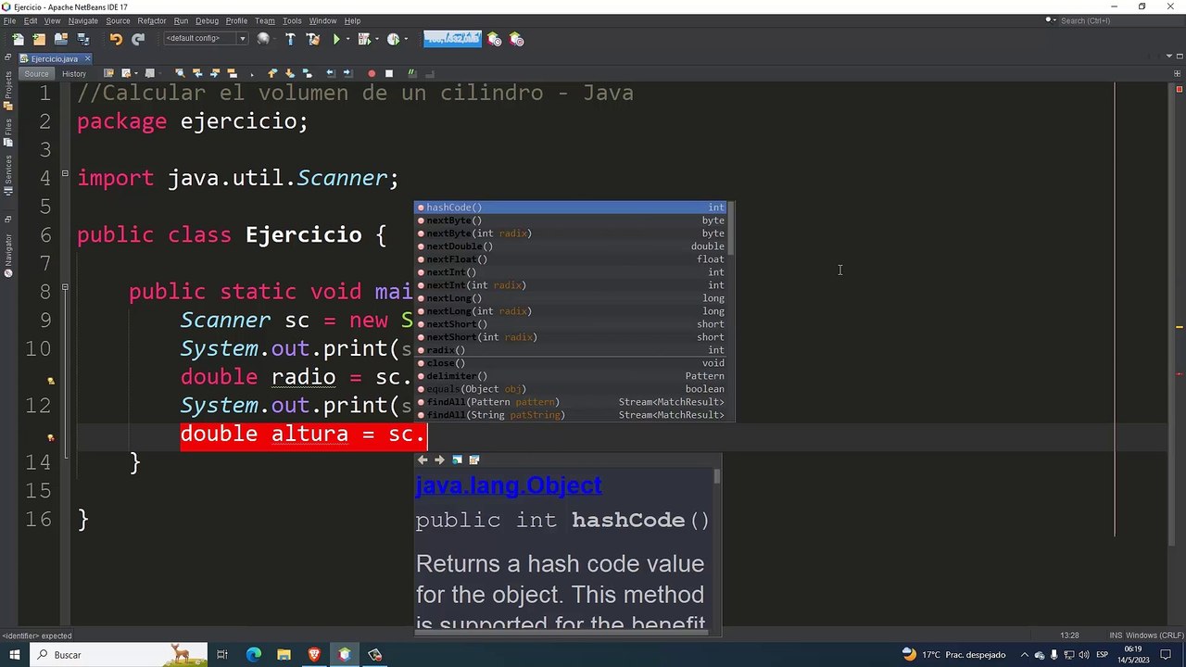The width and height of the screenshot is (1186, 667).
Task: Close the Ejercicio.java tab
Action: coord(87,58)
